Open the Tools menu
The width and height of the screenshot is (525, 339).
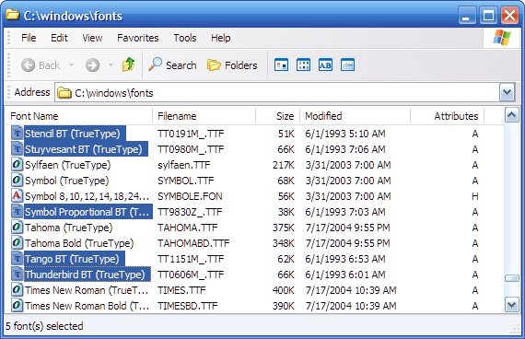coord(185,38)
